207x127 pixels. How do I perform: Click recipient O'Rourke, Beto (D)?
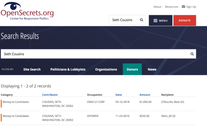coord(172,102)
